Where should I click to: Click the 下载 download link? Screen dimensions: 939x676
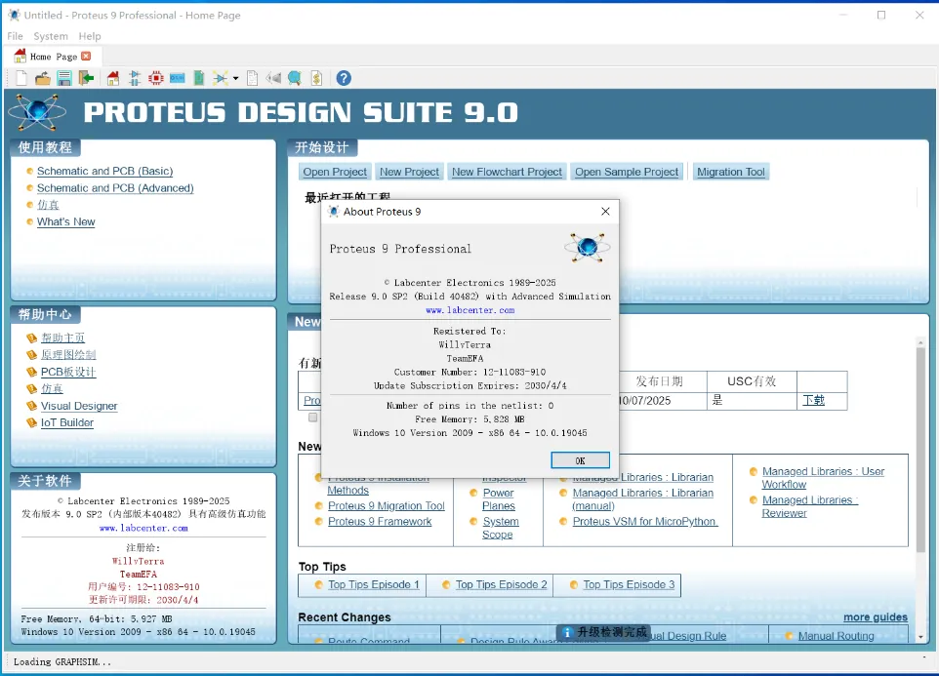813,400
